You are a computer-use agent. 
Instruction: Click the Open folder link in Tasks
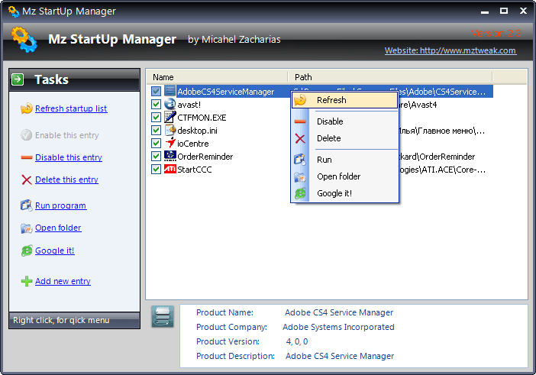tap(58, 228)
